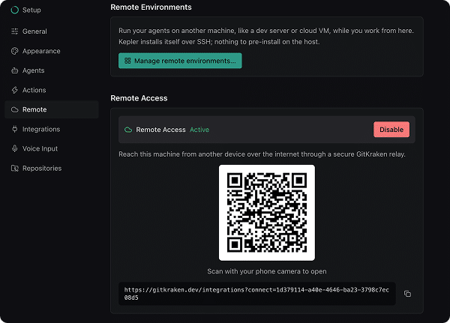
Task: Click the Integrations plug icon
Action: tap(15, 129)
